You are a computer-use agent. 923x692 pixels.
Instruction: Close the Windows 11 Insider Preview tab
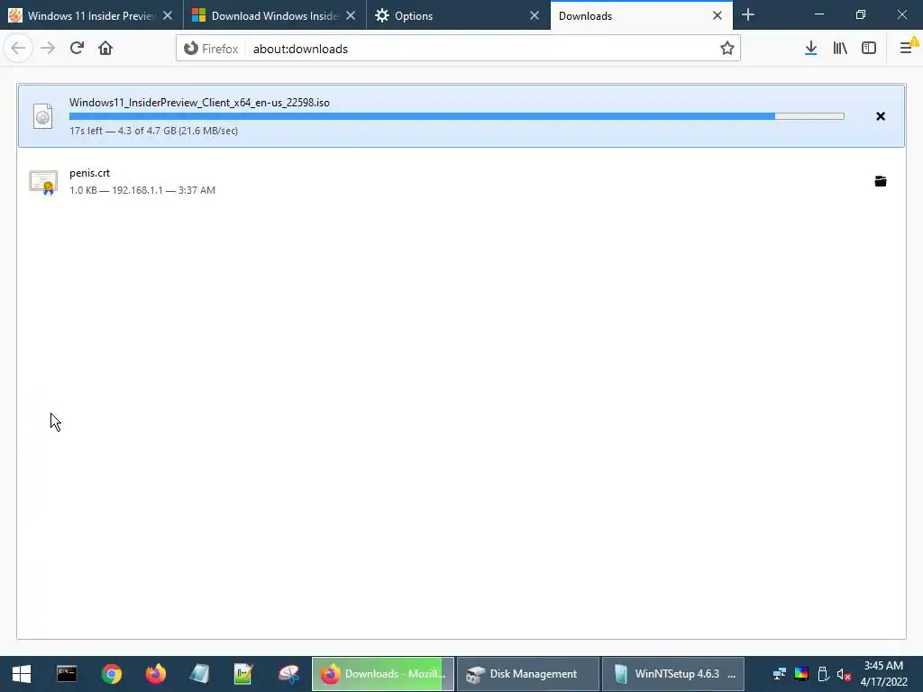(x=168, y=15)
